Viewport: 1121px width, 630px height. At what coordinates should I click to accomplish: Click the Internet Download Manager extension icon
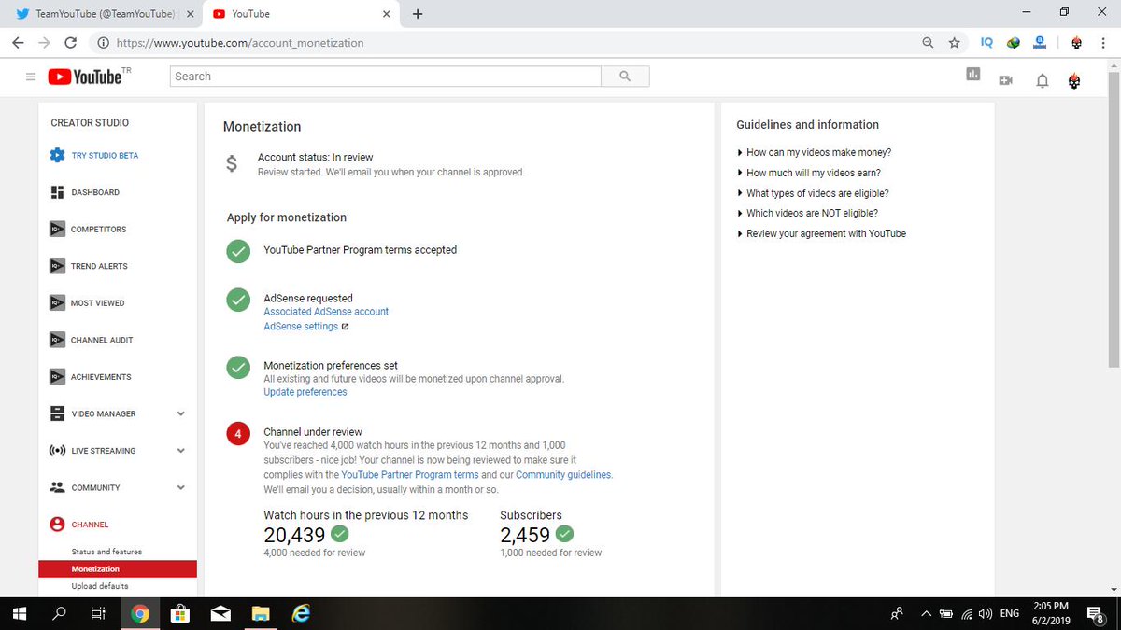1013,43
